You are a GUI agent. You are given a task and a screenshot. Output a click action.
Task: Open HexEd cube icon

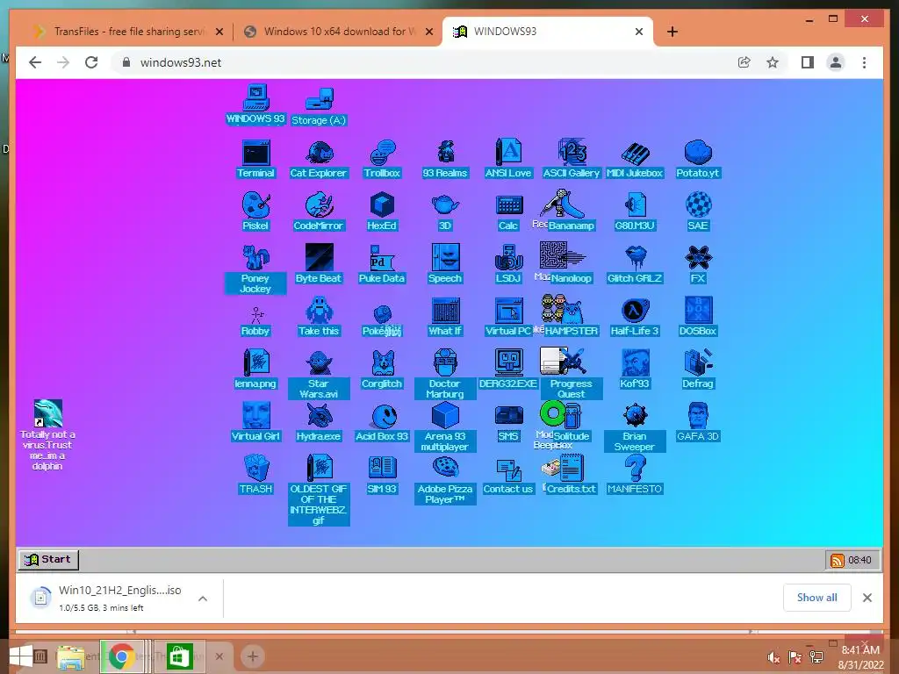[382, 212]
